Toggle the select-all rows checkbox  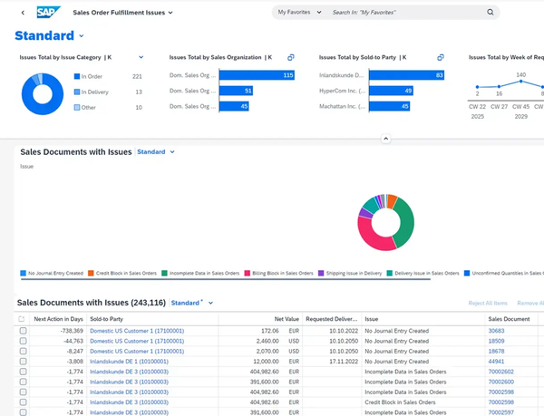coord(22,319)
